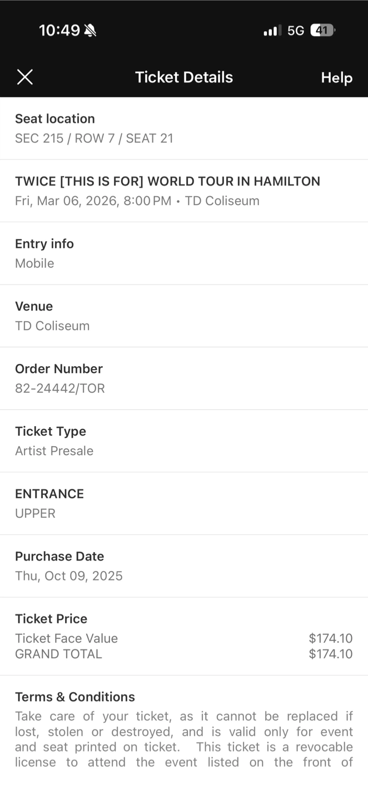Tap the order number 82-24442/TOR

[x=60, y=388]
